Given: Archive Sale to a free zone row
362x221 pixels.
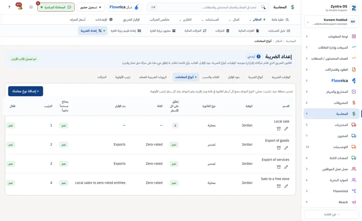Looking at the screenshot, I should [279, 186].
